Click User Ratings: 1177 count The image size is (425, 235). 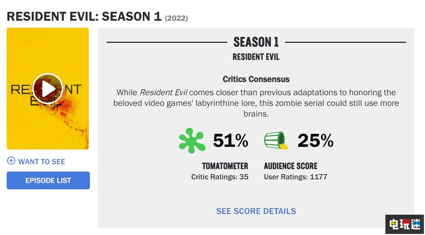(295, 176)
